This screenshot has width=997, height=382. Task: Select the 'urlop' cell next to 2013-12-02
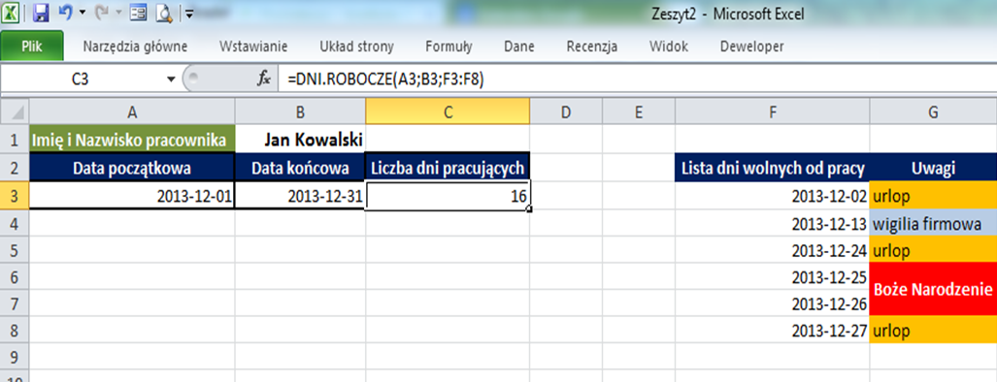933,196
